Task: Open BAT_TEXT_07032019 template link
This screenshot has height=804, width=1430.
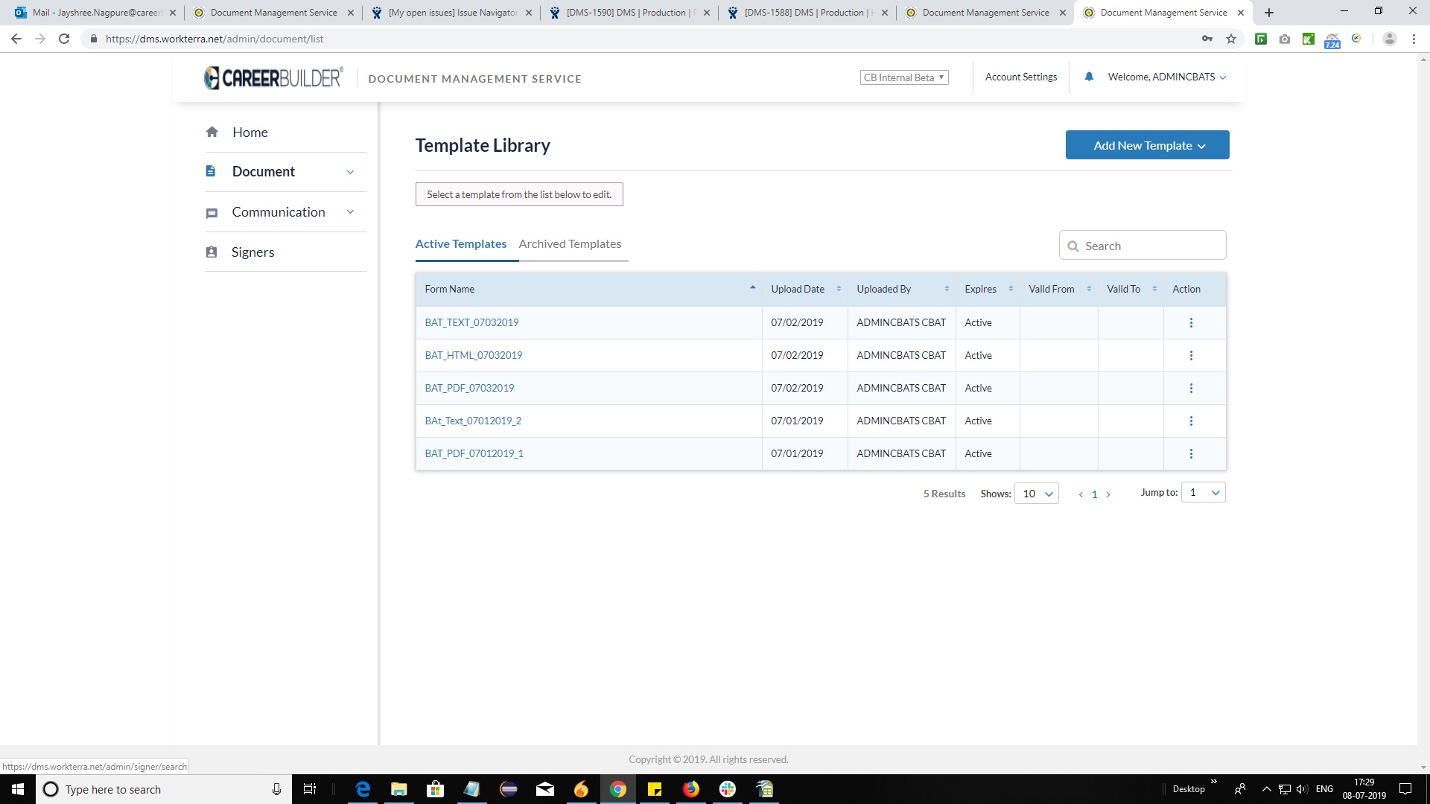Action: 471,322
